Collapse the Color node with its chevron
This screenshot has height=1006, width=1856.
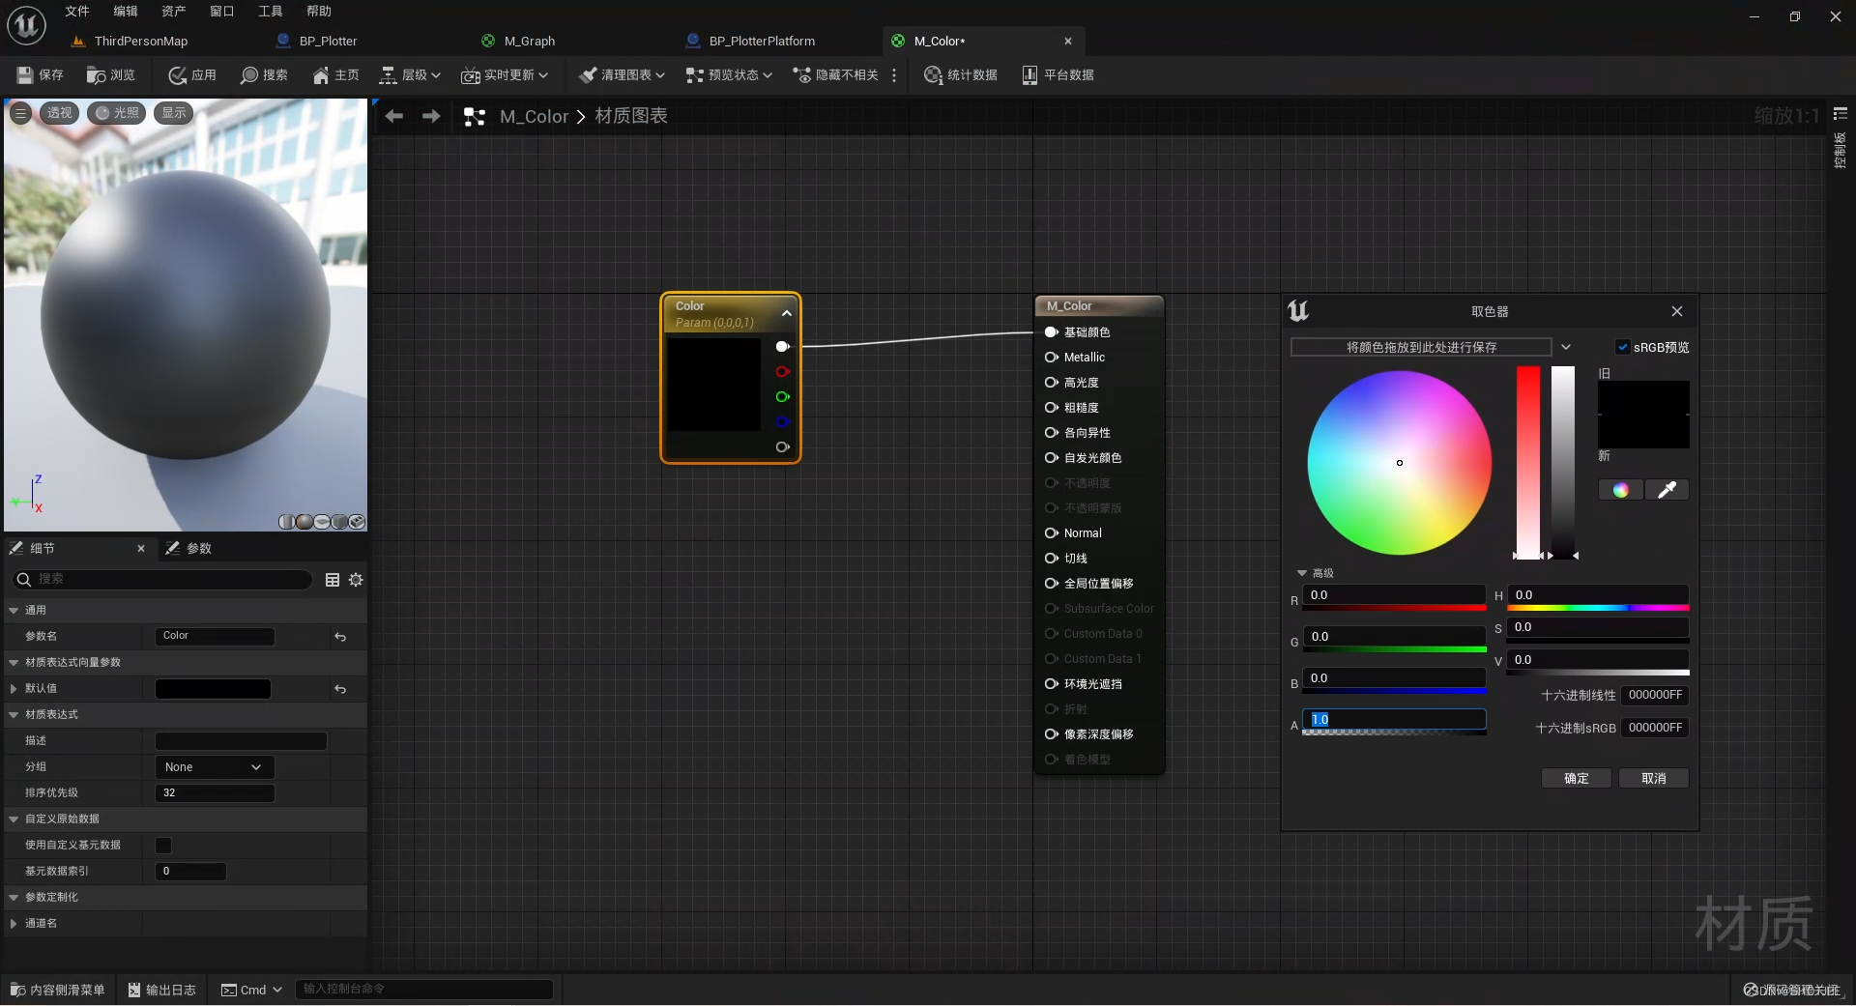coord(787,313)
